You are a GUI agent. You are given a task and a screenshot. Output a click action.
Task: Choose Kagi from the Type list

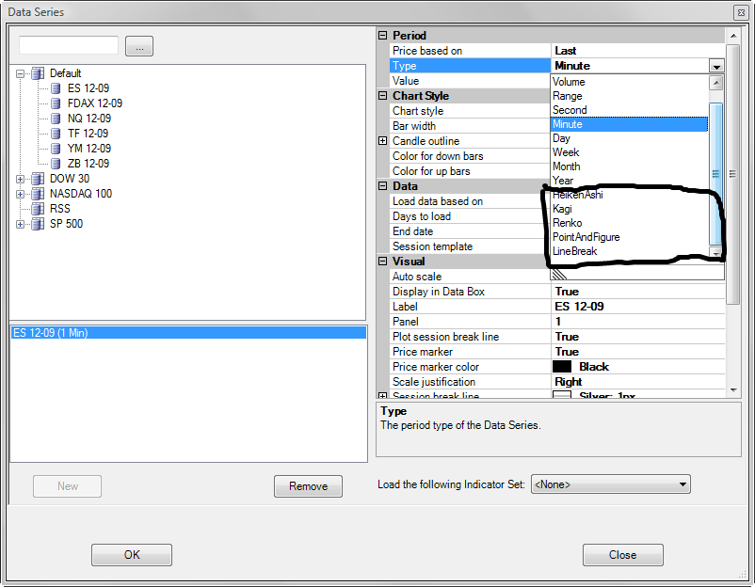click(x=630, y=209)
